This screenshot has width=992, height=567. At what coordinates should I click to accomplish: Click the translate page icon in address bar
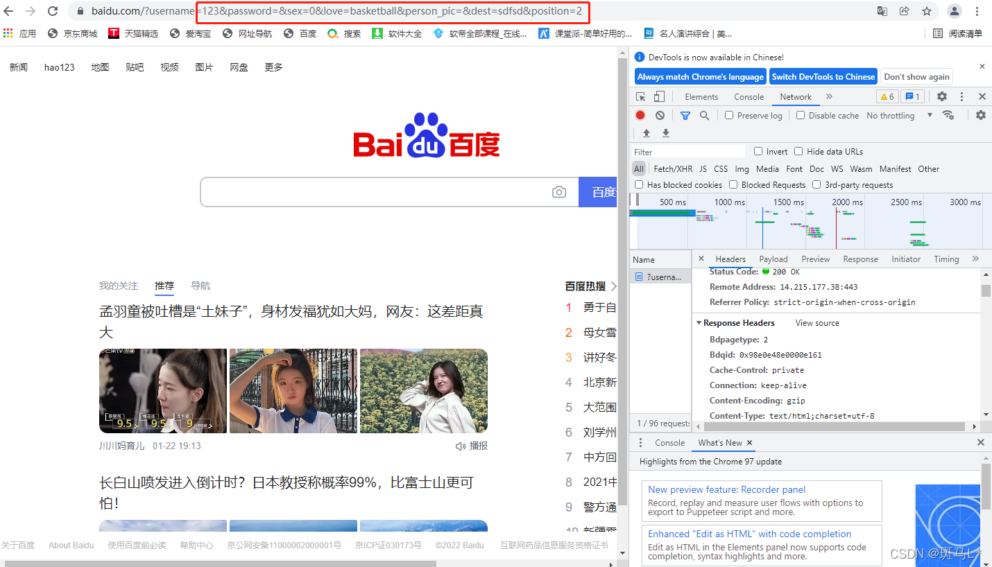[x=882, y=11]
